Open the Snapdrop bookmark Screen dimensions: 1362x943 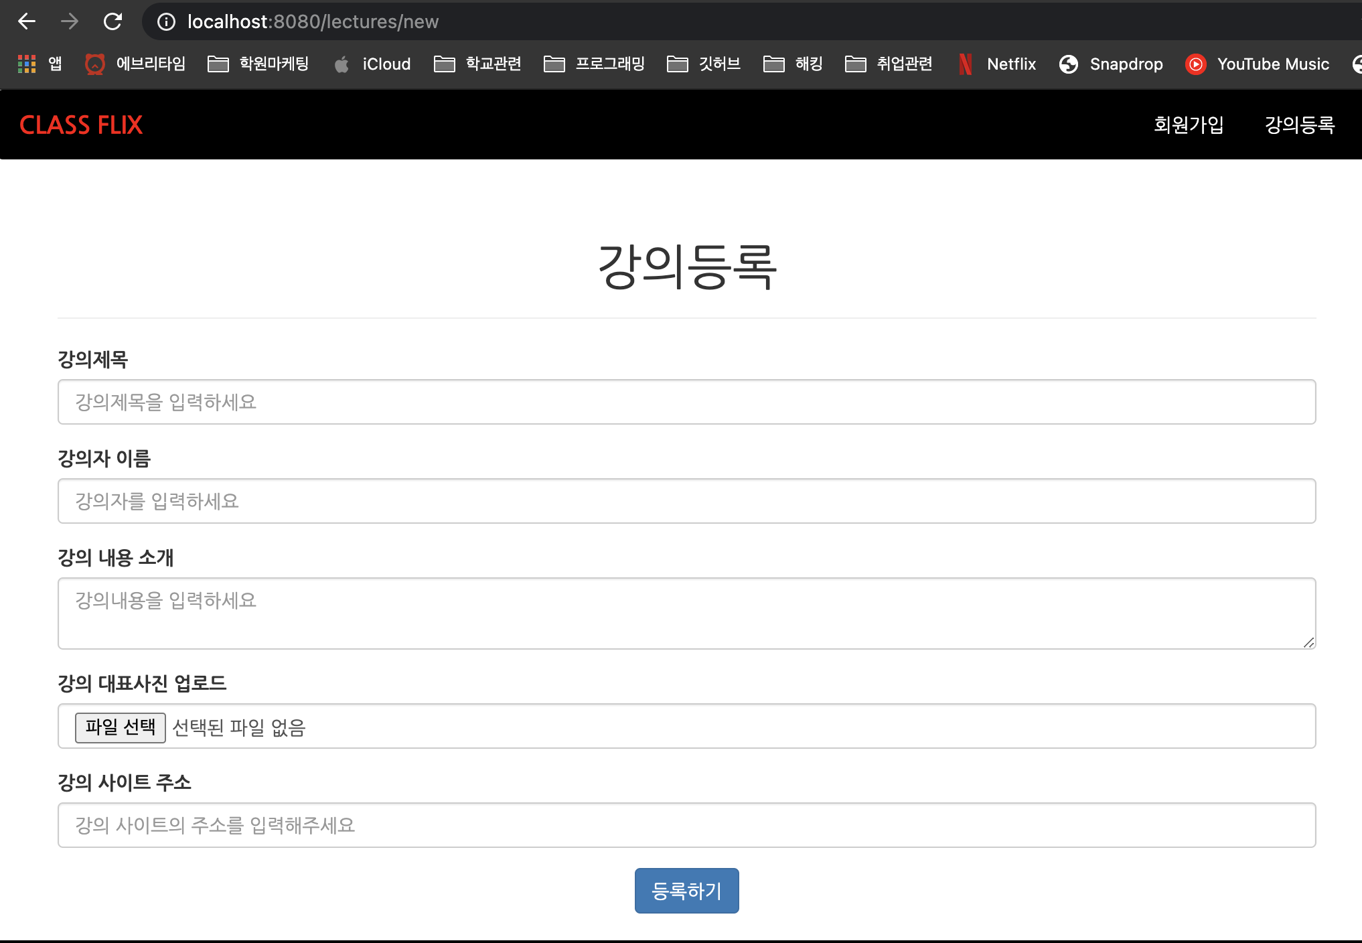[x=1111, y=64]
